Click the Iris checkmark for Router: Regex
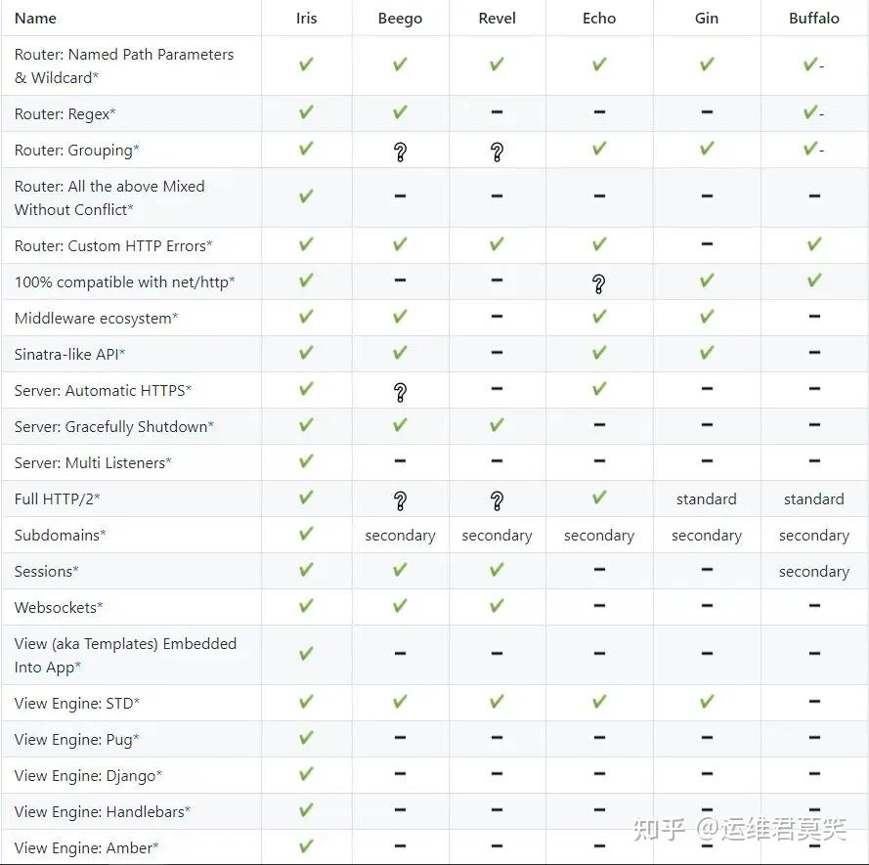 (x=306, y=112)
